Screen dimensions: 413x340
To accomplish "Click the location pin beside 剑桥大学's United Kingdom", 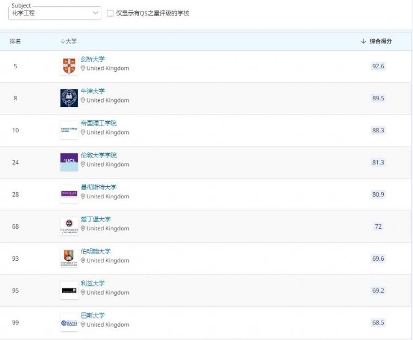I will pos(83,68).
